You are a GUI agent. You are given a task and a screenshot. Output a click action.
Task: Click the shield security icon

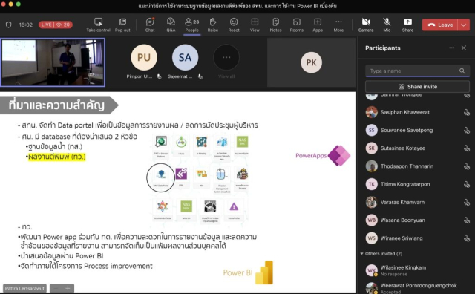pos(8,24)
